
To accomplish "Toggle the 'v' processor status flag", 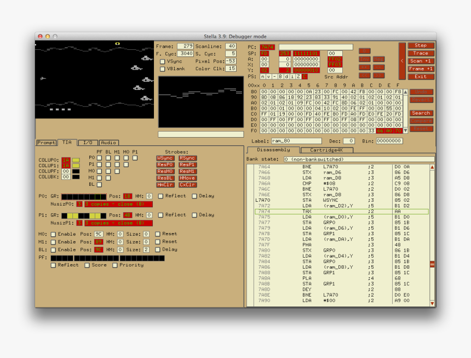I will click(x=269, y=76).
